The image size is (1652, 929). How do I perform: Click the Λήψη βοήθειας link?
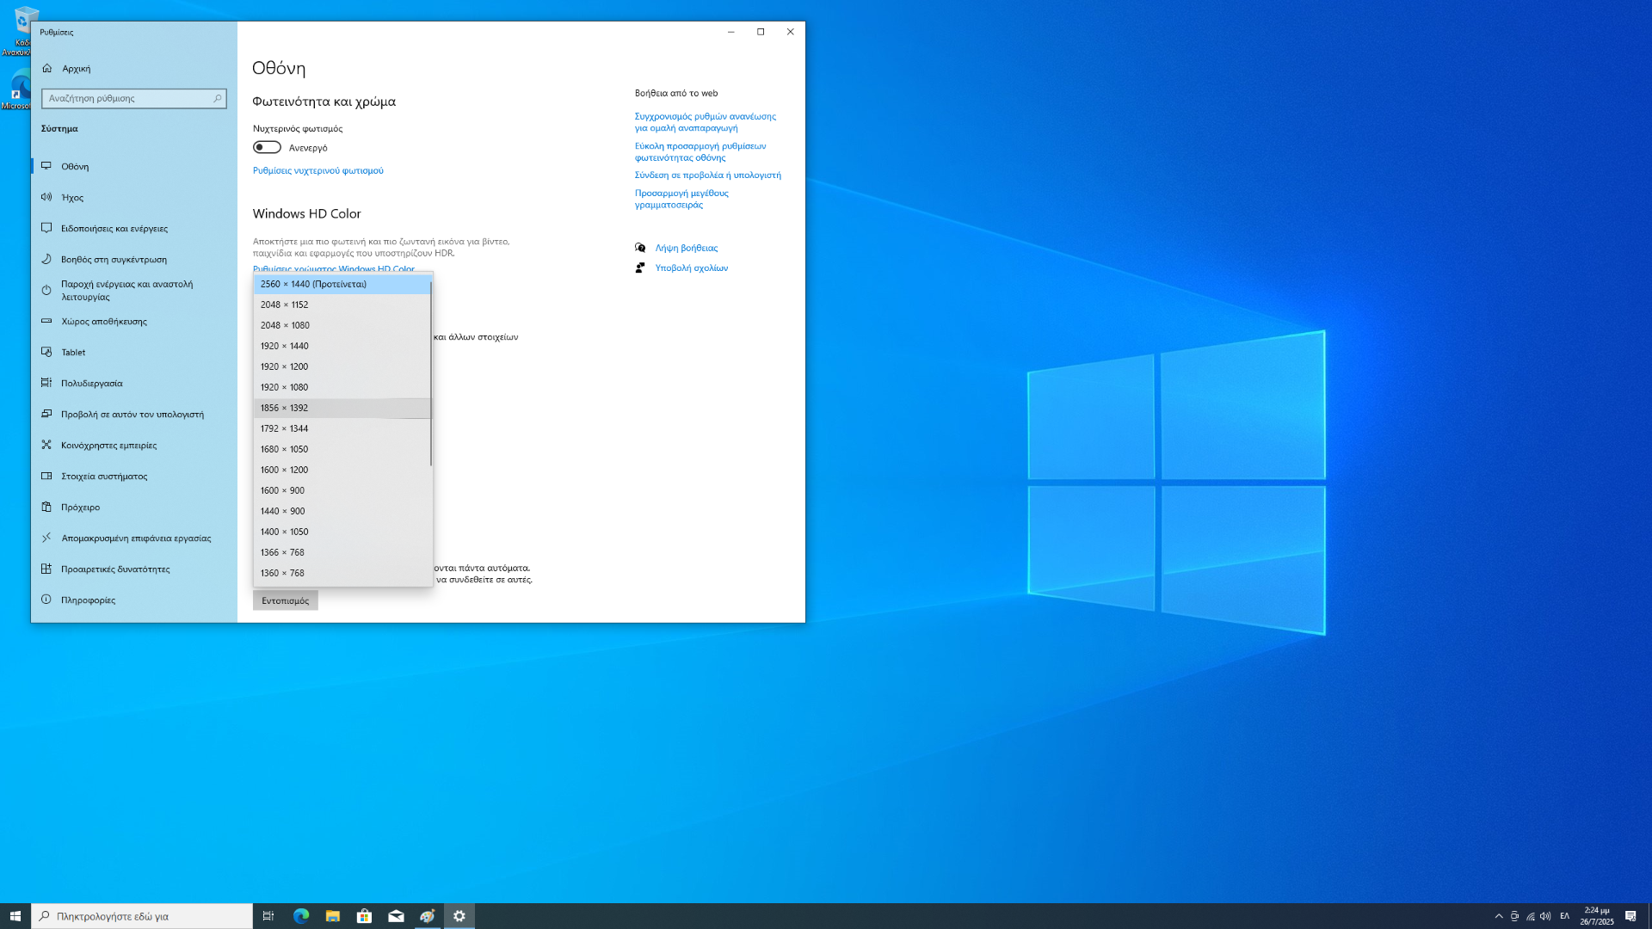686,249
